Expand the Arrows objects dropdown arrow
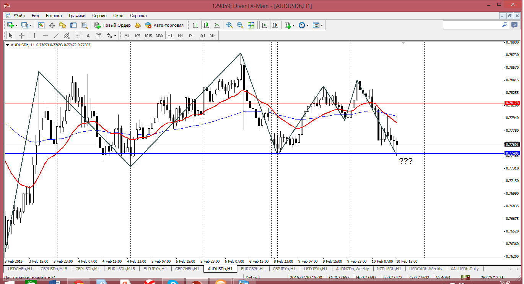The width and height of the screenshot is (524, 284). click(x=115, y=36)
